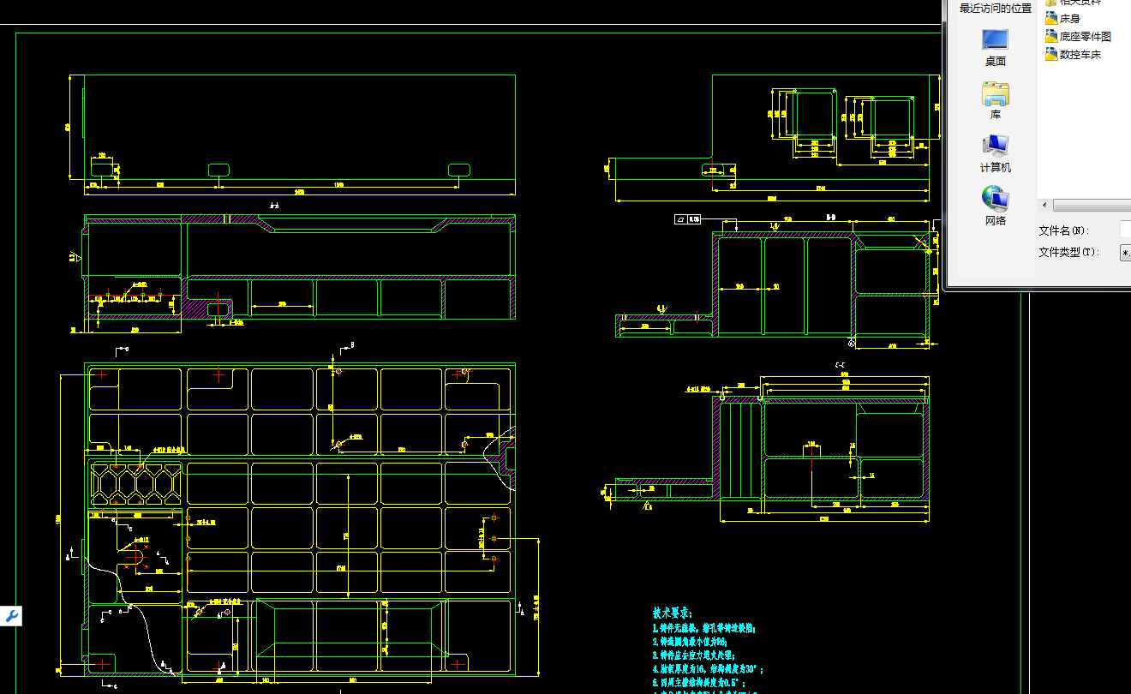
Task: Open 网络 (Network) in dialog sidebar
Action: (x=995, y=206)
